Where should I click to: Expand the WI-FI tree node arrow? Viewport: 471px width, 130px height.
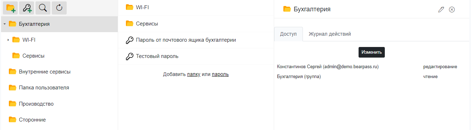(8, 40)
